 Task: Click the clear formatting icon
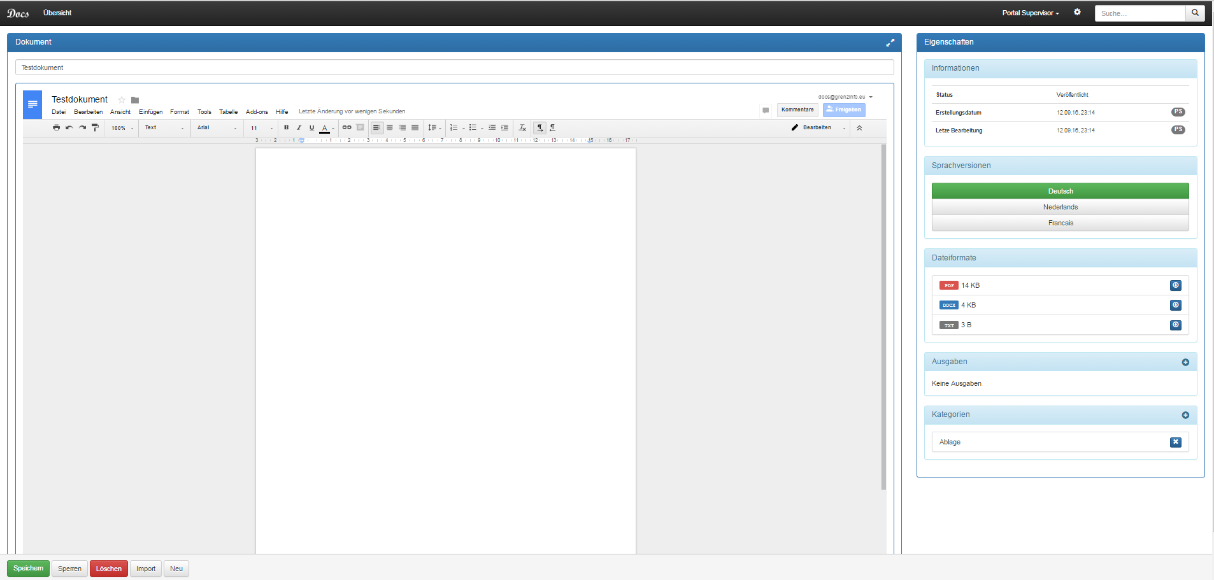522,128
